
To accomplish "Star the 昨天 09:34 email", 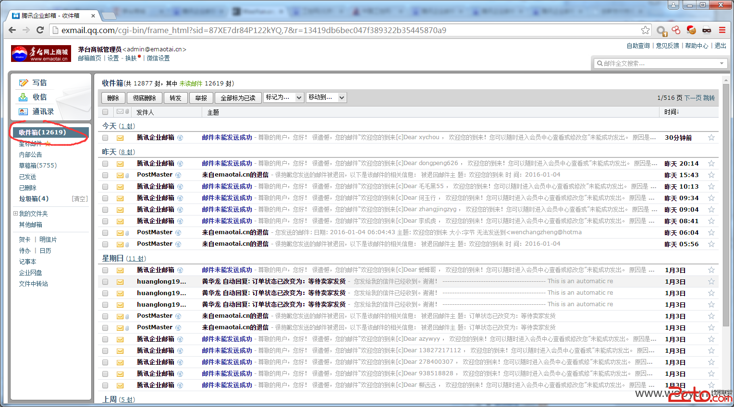I will 711,198.
